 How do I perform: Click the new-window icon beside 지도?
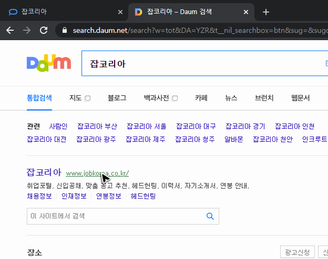[87, 98]
